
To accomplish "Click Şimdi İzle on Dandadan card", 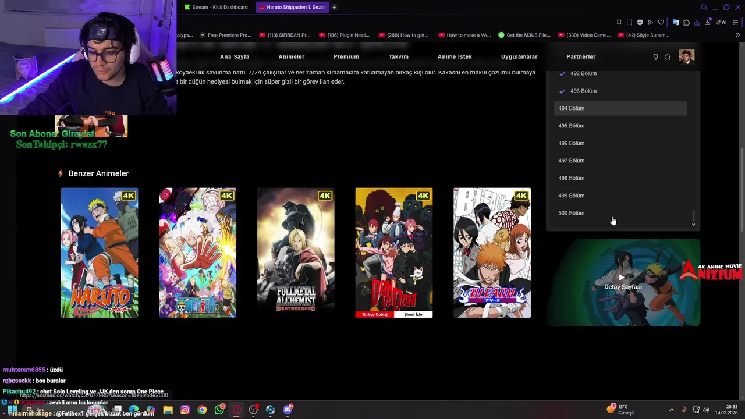I will tap(413, 314).
